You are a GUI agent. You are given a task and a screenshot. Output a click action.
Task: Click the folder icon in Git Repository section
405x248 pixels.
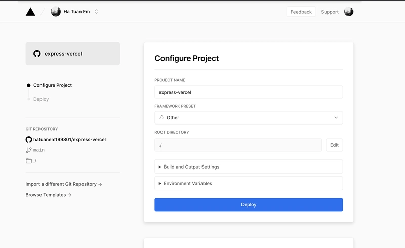pos(29,161)
